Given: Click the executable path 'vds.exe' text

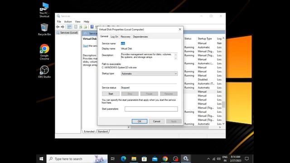Looking at the screenshot, I should coord(119,67).
